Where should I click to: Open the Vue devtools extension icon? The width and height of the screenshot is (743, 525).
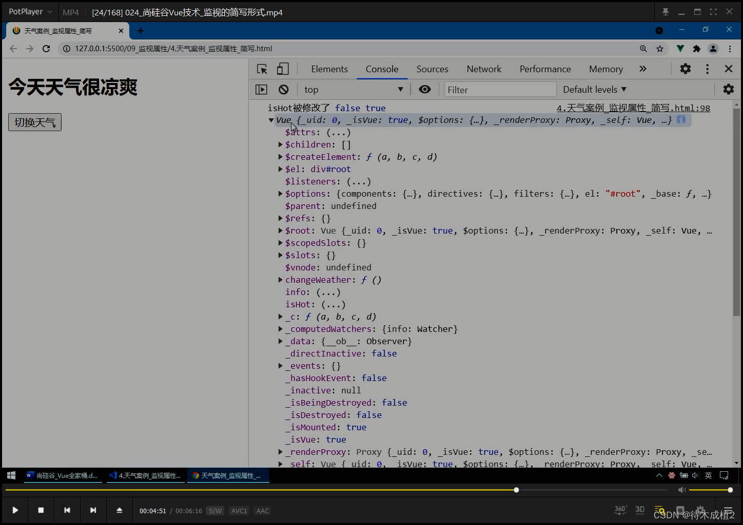[x=680, y=49]
